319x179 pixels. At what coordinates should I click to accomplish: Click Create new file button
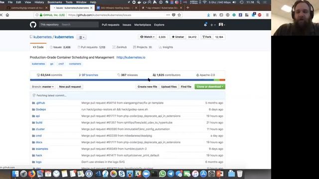148,87
